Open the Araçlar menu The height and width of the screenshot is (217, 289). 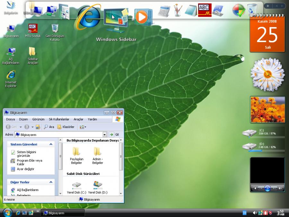pyautogui.click(x=78, y=119)
